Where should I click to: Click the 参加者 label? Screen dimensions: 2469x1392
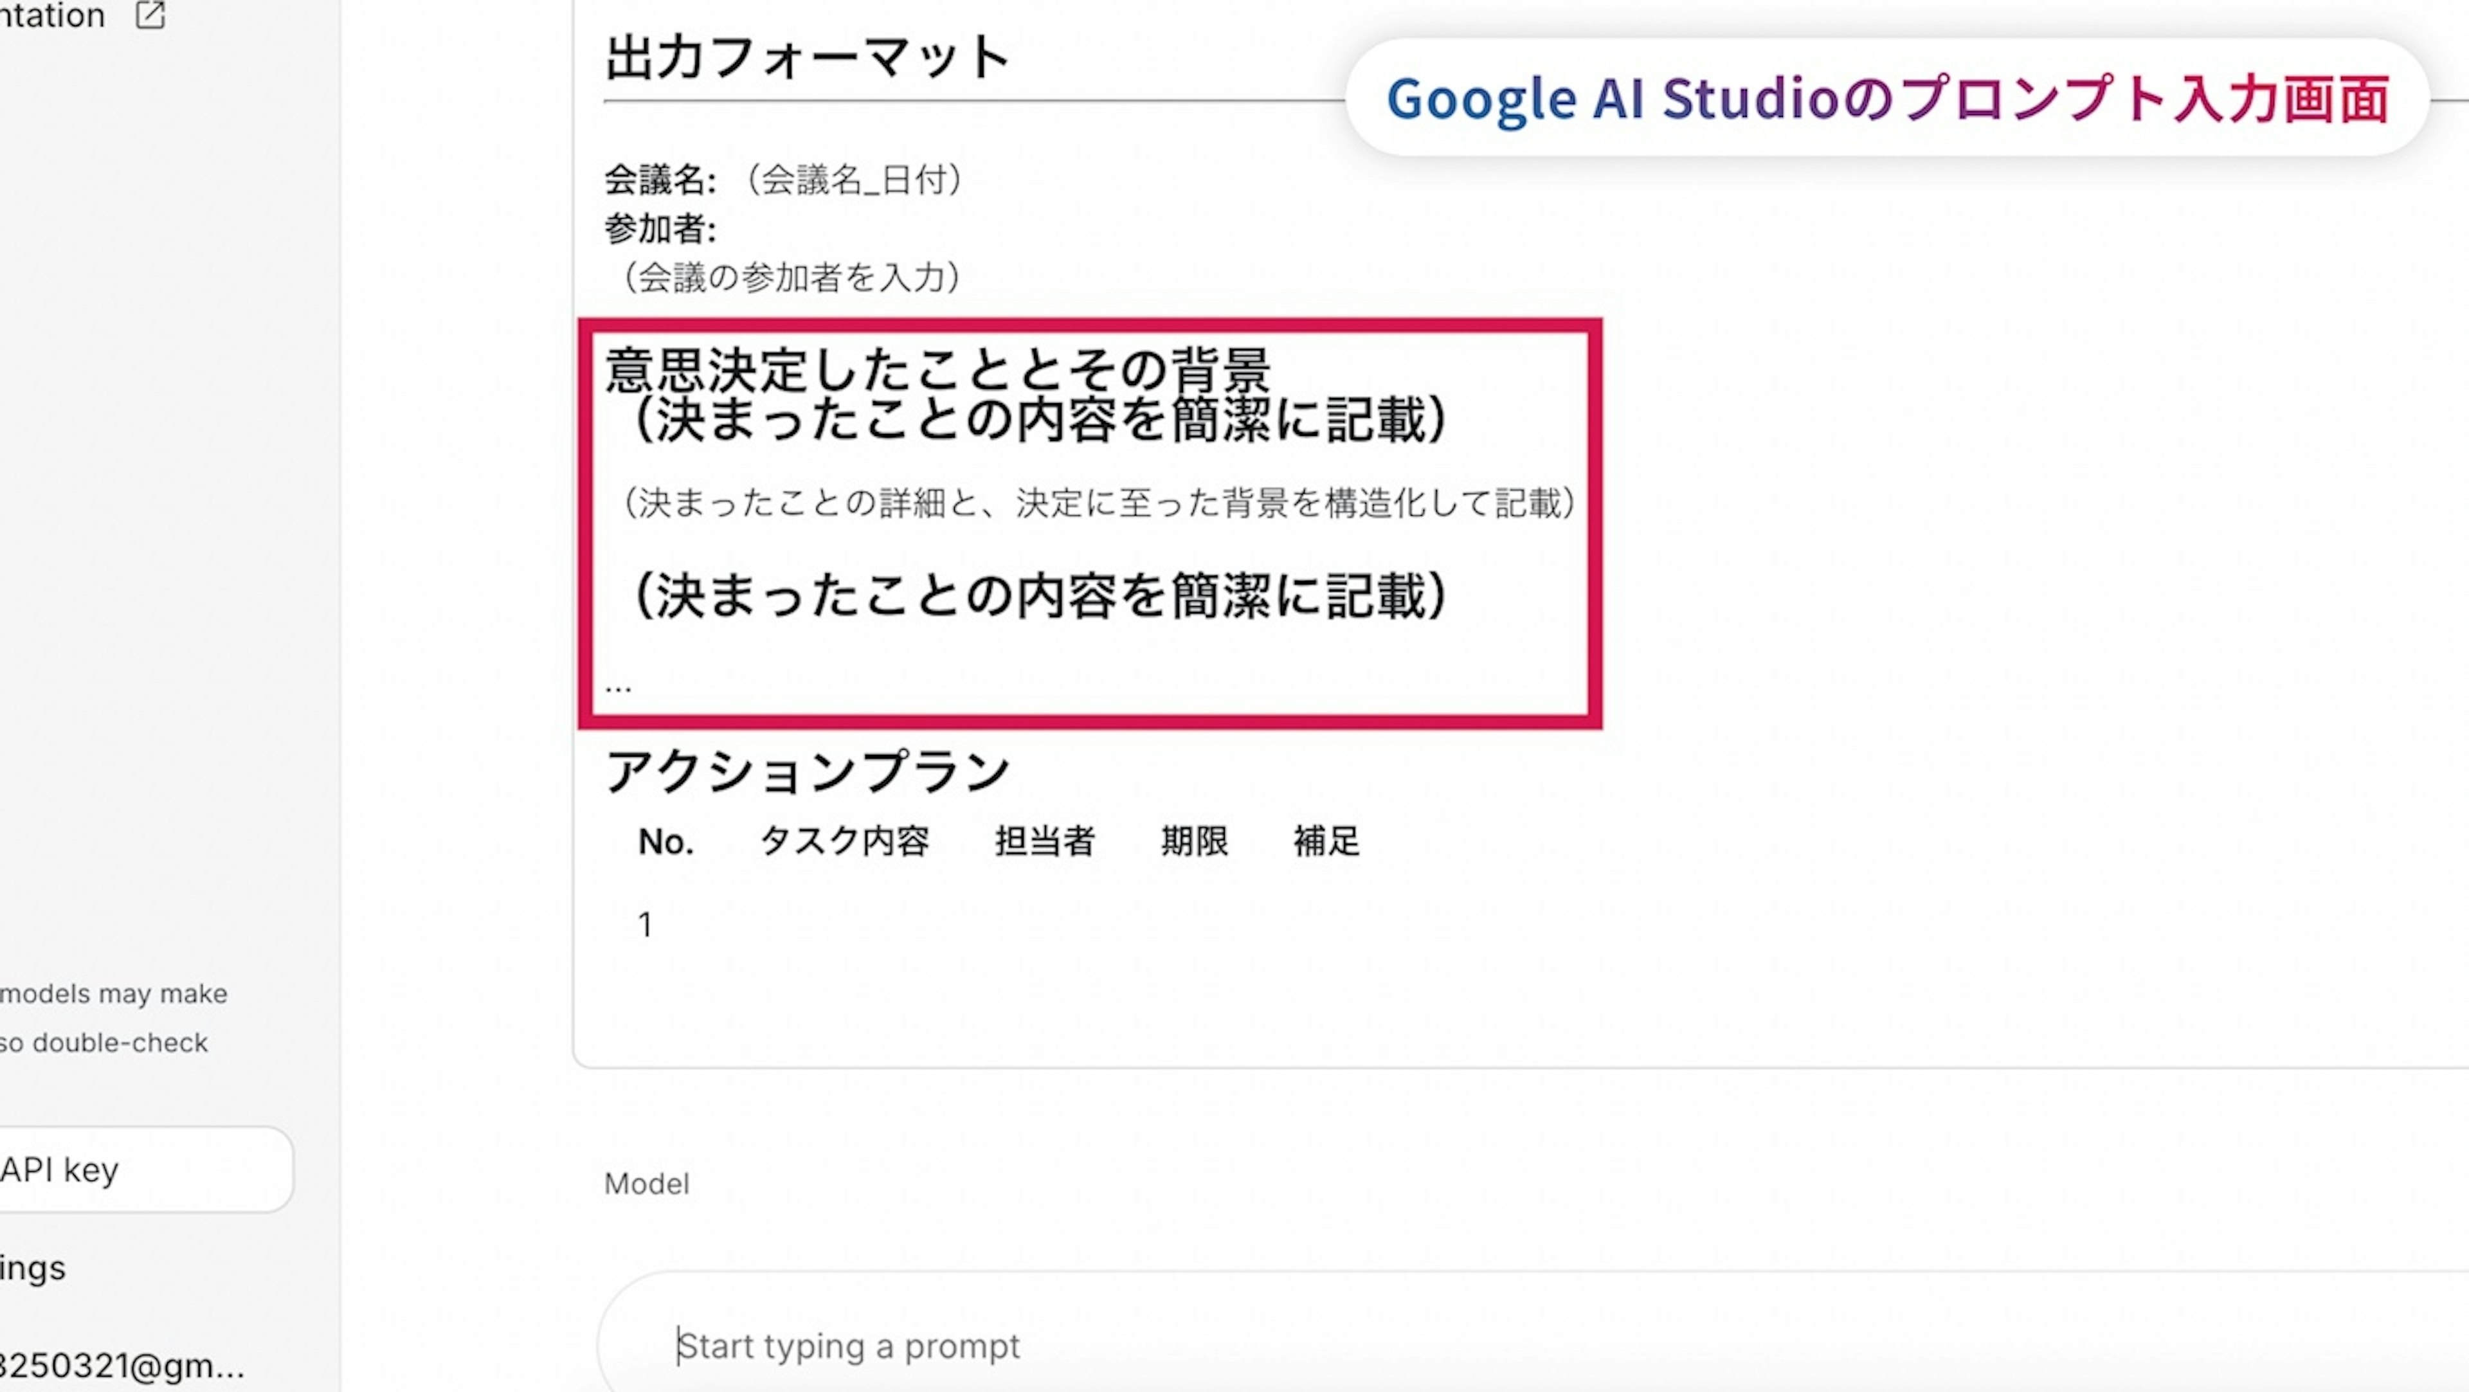click(660, 229)
